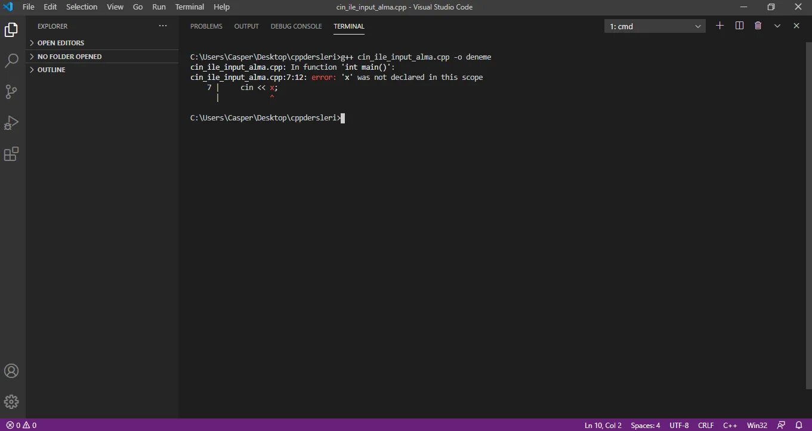Expand the No Folder Opened section
The image size is (812, 431).
point(103,57)
